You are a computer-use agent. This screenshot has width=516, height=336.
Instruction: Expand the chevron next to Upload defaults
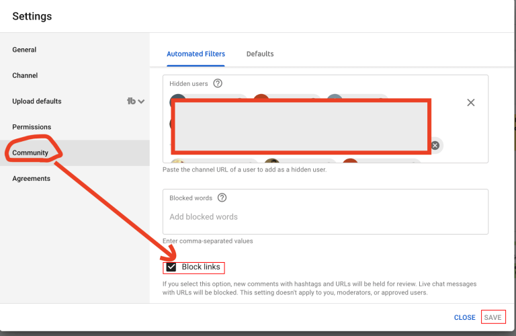(x=141, y=101)
